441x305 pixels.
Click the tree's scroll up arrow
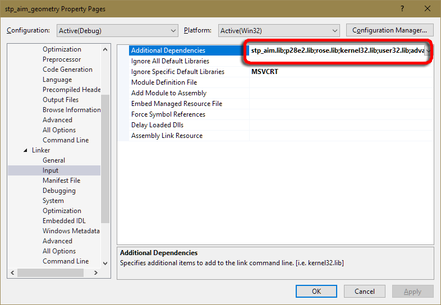(x=105, y=49)
